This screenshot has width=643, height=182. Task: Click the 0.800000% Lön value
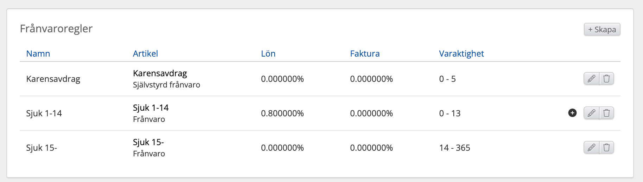click(282, 113)
